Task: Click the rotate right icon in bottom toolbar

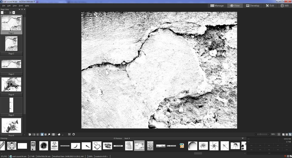Action: (38, 134)
